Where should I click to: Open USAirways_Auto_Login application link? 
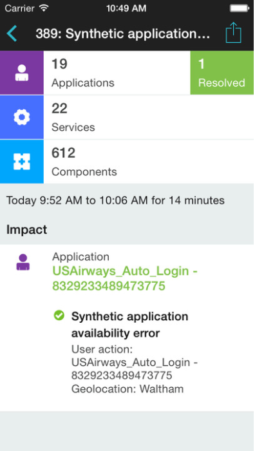(125, 278)
